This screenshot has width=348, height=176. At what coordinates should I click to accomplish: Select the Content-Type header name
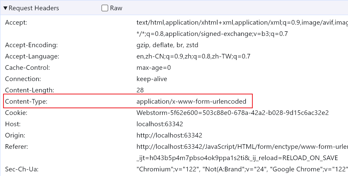[26, 102]
